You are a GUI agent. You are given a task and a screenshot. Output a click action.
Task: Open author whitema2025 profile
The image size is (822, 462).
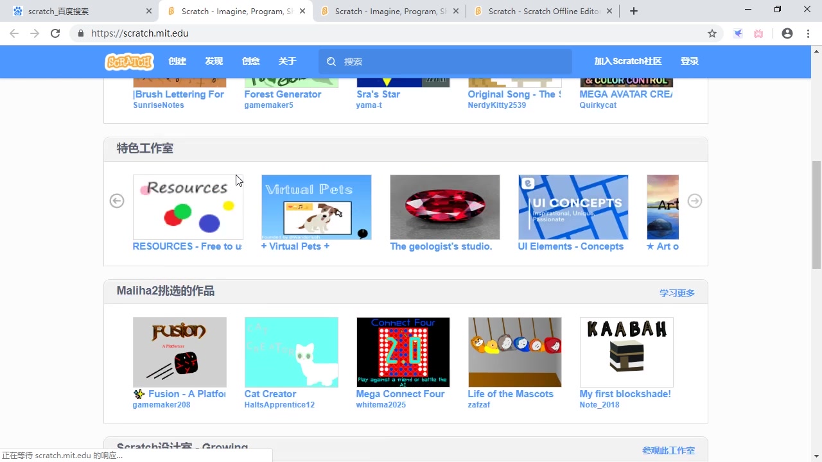pyautogui.click(x=381, y=405)
